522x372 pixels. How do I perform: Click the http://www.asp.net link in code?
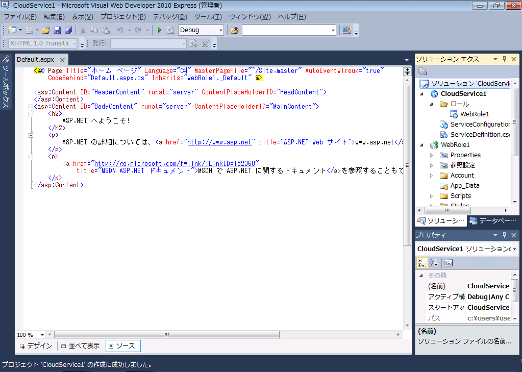coord(219,142)
